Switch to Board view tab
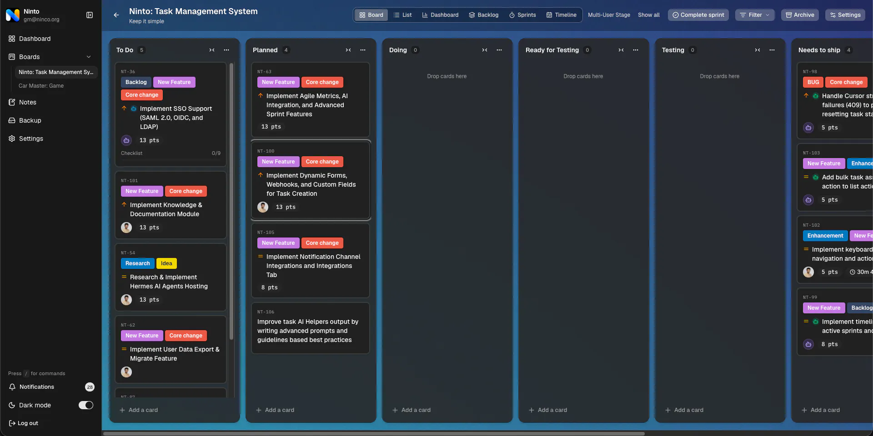 tap(371, 15)
